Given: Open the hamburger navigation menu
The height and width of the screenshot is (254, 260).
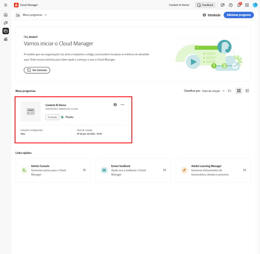Looking at the screenshot, I should 6,5.
